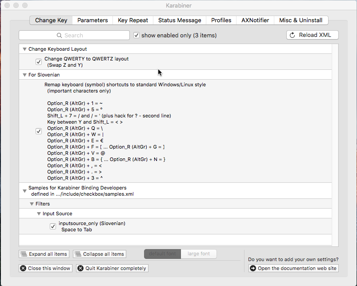Click the Reload XML button

[313, 35]
